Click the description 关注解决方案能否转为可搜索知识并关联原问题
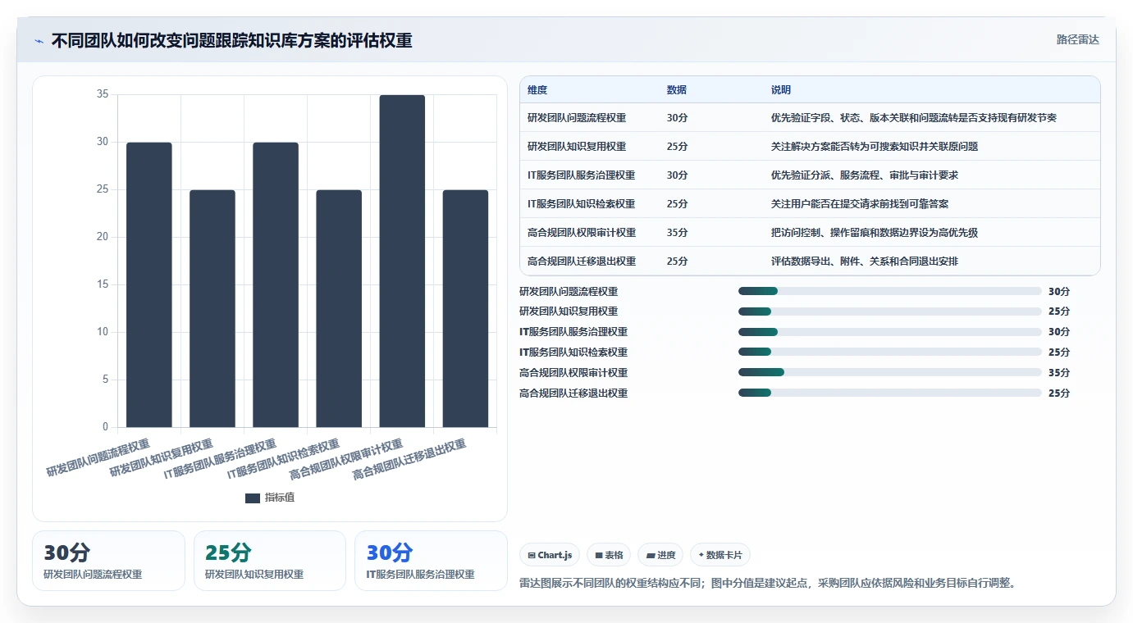This screenshot has width=1133, height=623. point(875,147)
